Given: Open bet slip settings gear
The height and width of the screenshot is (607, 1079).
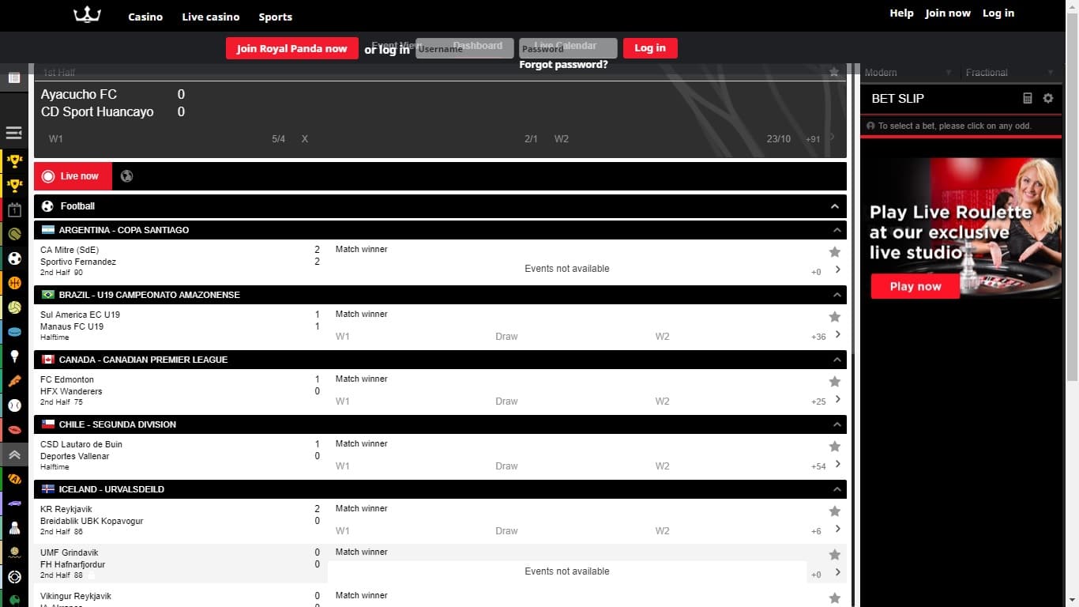Looking at the screenshot, I should click(x=1048, y=98).
